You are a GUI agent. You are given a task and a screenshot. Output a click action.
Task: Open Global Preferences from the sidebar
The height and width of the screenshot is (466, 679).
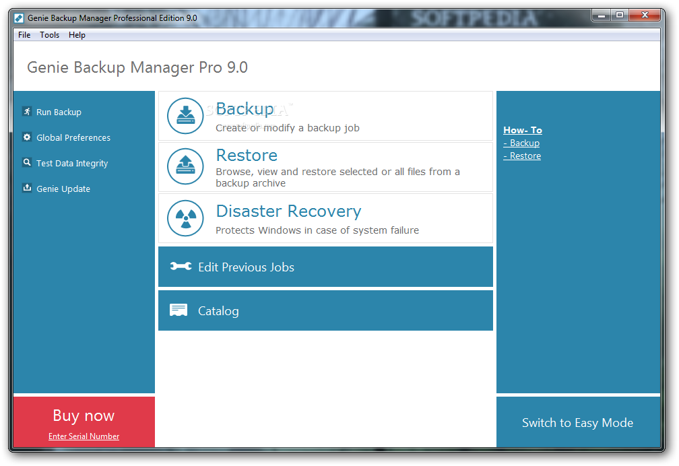[x=73, y=138]
